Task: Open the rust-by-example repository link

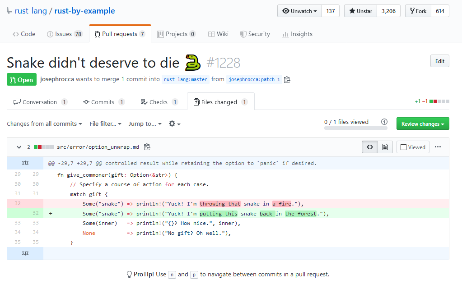Action: (x=84, y=11)
